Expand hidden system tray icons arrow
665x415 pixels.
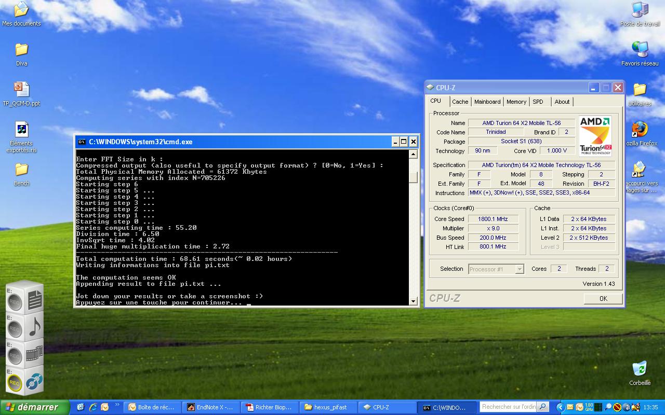561,407
